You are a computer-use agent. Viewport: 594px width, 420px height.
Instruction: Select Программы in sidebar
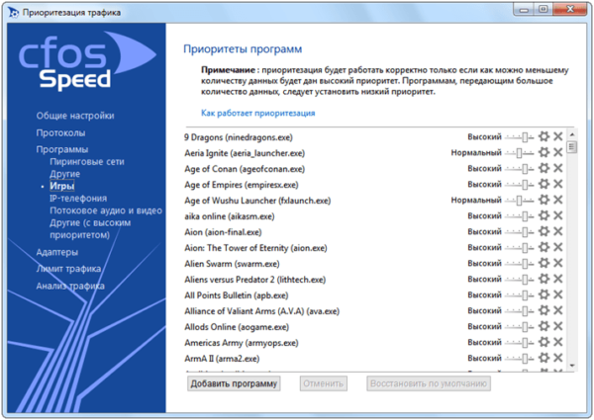click(x=62, y=149)
